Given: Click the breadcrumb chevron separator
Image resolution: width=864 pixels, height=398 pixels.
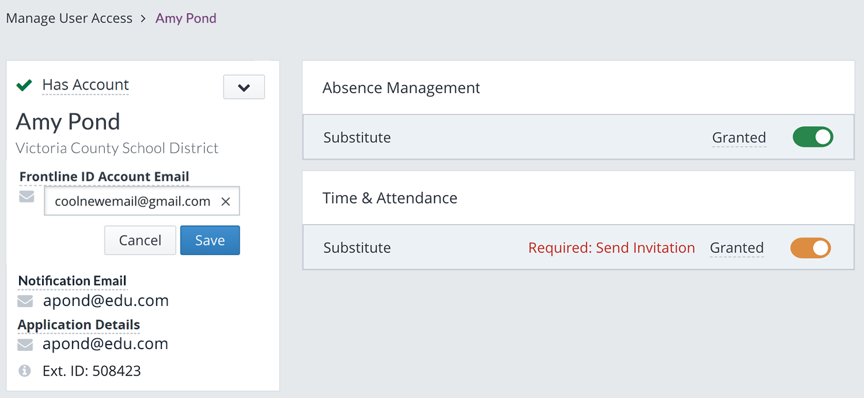Looking at the screenshot, I should [x=144, y=19].
